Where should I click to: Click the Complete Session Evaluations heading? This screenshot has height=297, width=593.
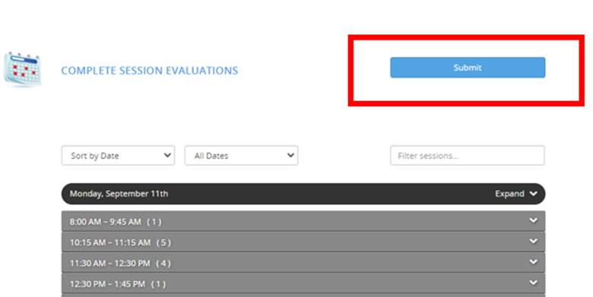pyautogui.click(x=149, y=71)
